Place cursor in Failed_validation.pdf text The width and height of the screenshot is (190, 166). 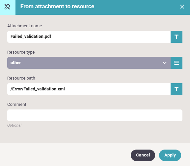(31, 36)
